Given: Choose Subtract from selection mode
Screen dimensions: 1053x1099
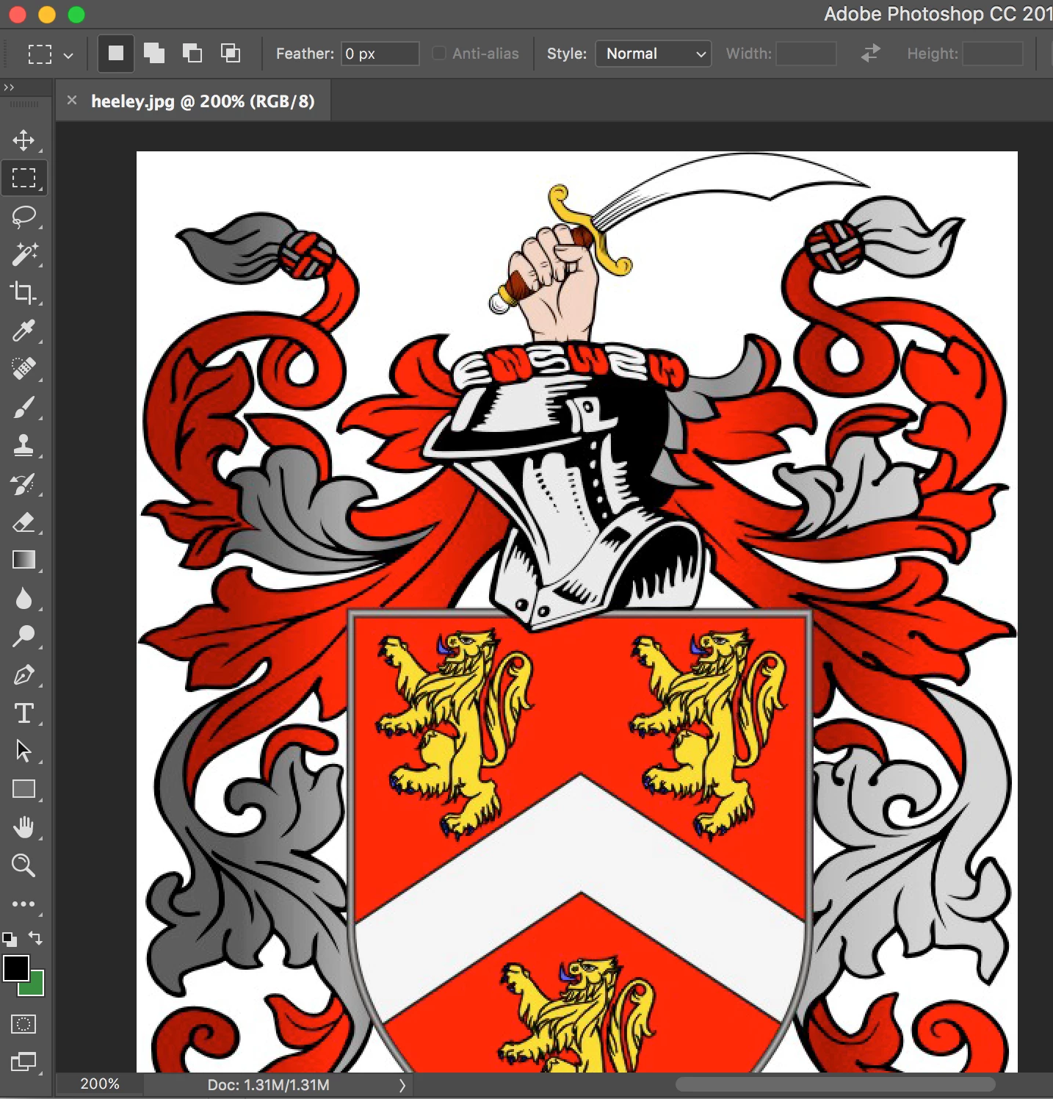Looking at the screenshot, I should tap(192, 53).
